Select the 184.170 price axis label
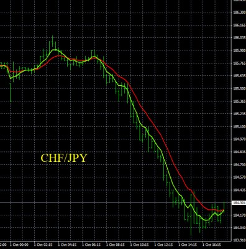246x249 pixels. click(239, 215)
